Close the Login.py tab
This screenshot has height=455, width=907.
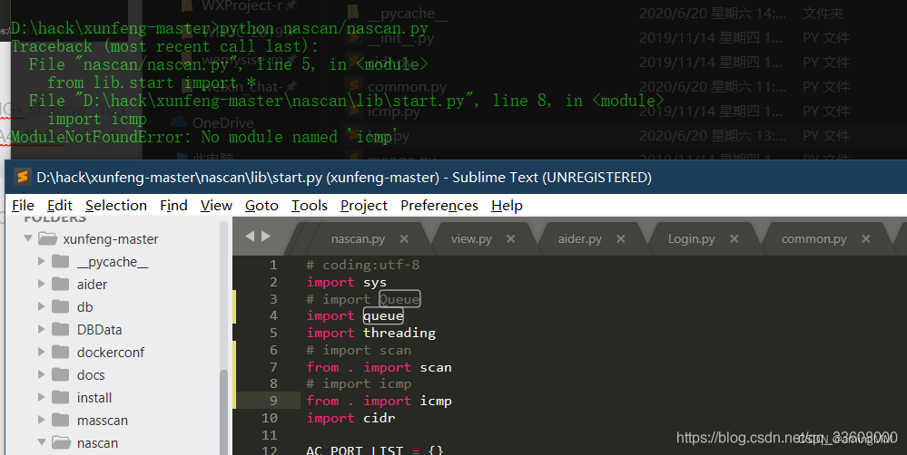point(734,238)
